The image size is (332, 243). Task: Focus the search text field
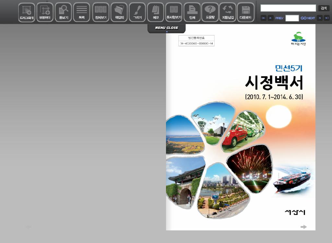tap(288, 8)
